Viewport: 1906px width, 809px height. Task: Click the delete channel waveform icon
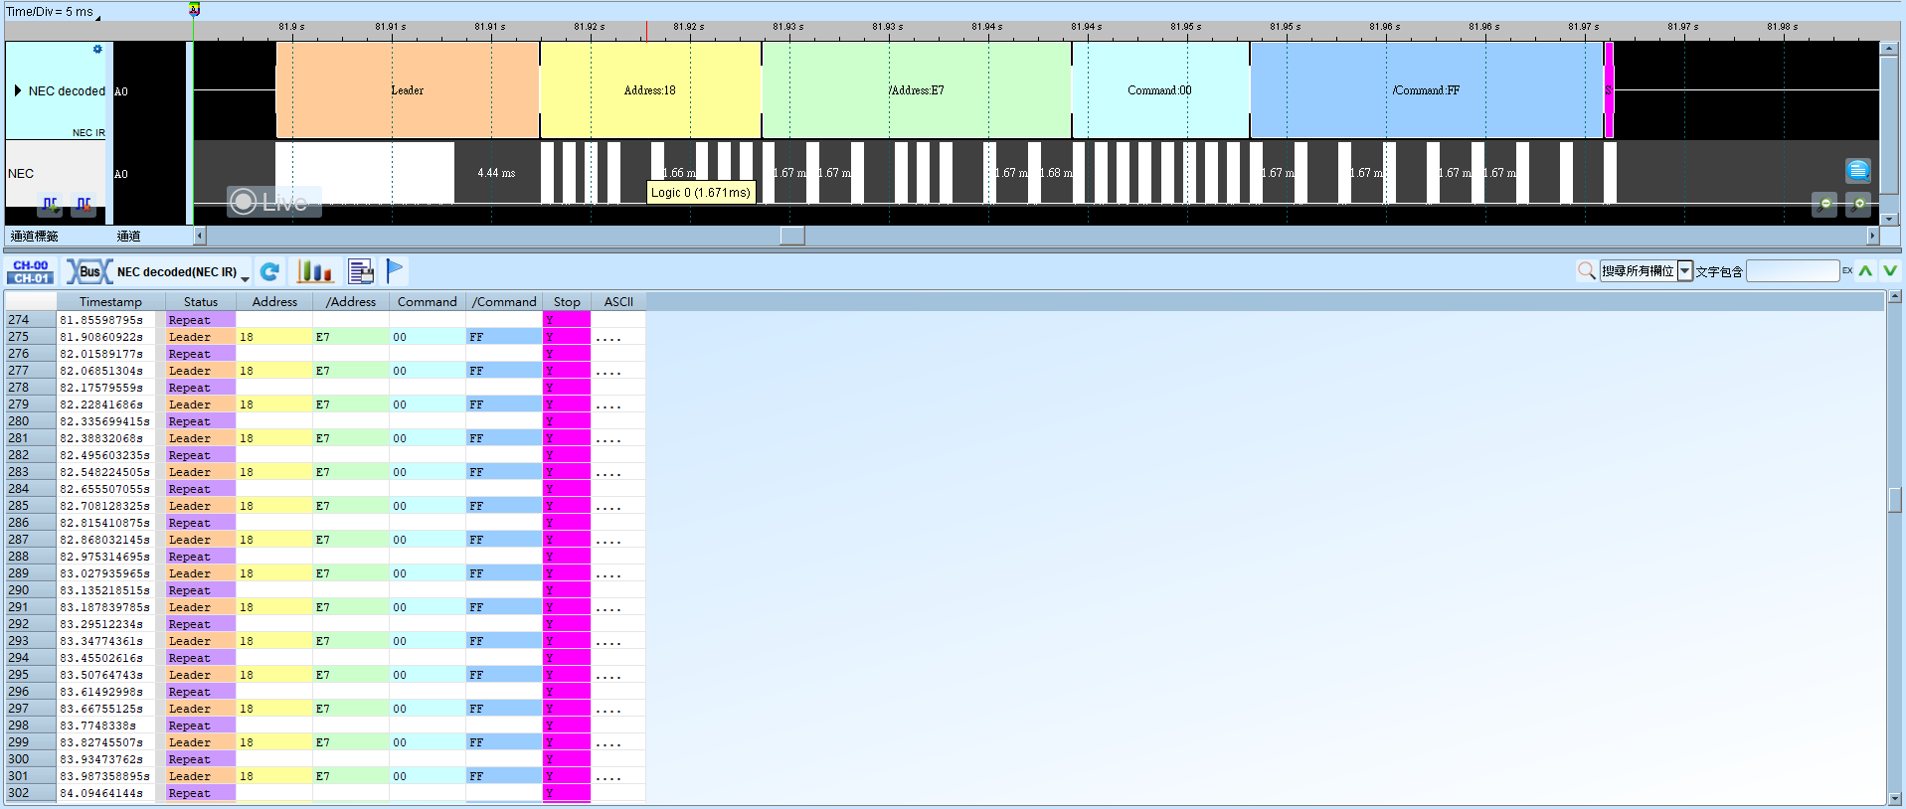click(85, 205)
